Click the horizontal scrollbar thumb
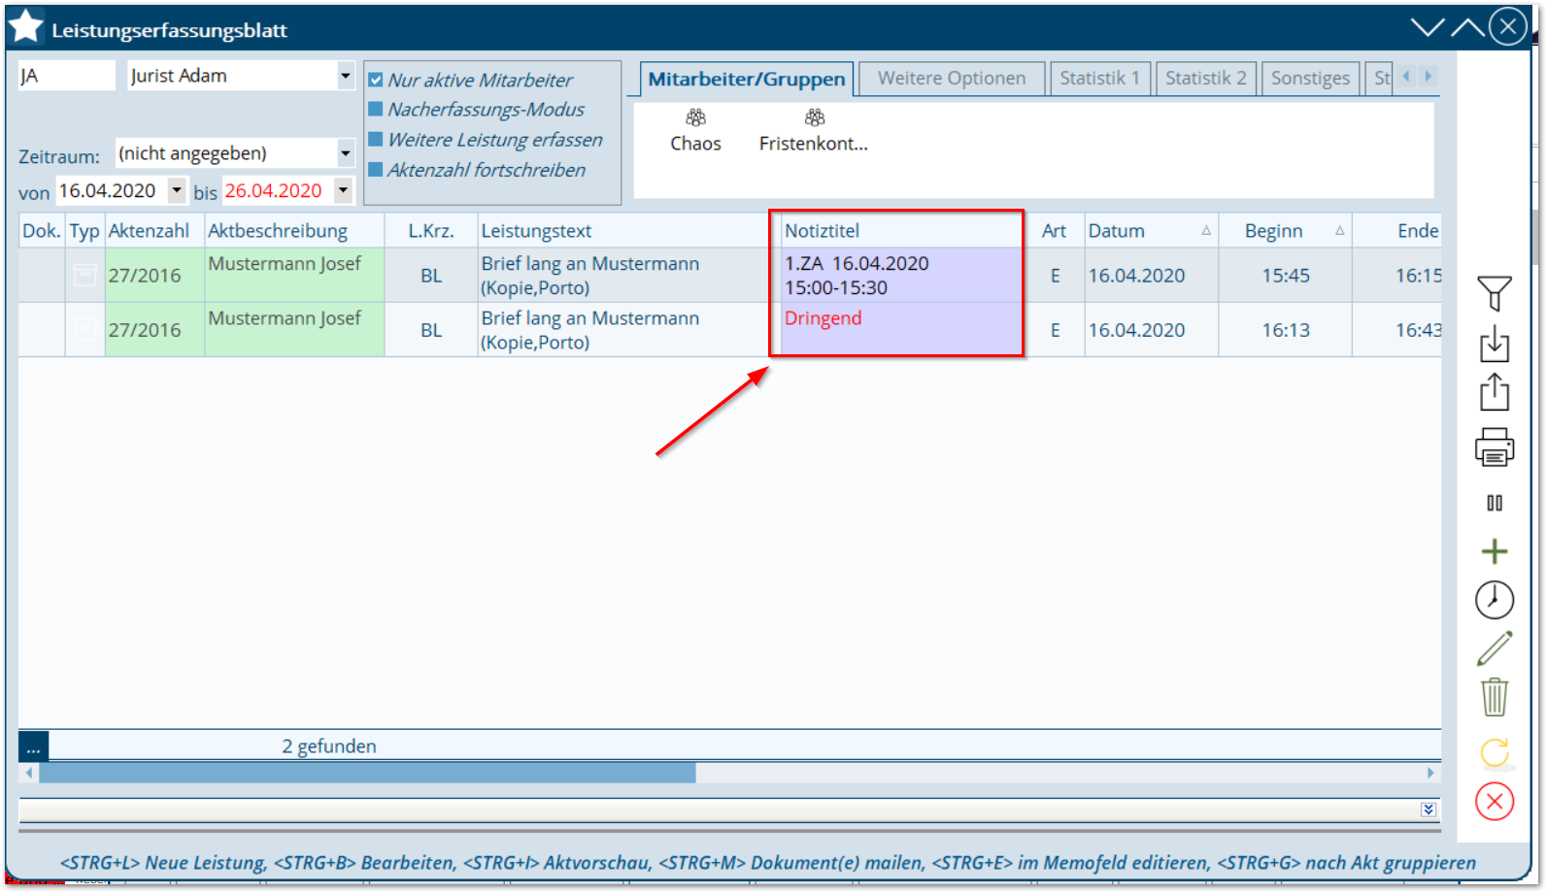 (x=367, y=773)
